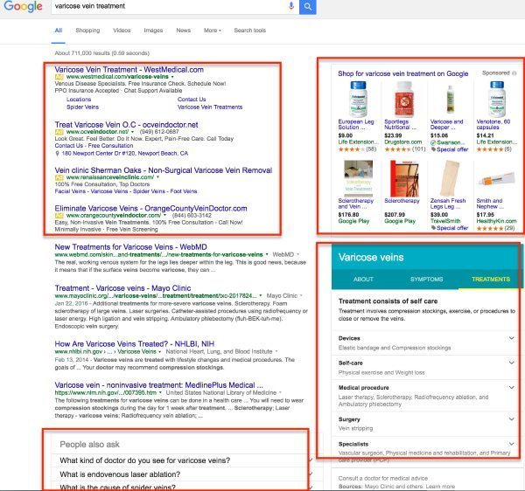525x491 pixels.
Task: Click the Special offer tag under Swanson
Action: [x=450, y=149]
